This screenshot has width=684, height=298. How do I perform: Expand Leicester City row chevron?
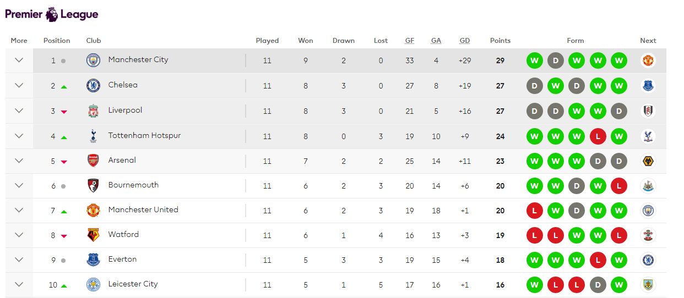pos(19,285)
